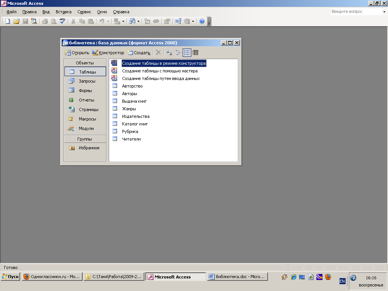This screenshot has width=388, height=291.
Task: Click the Script editor icon
Action: click(x=156, y=21)
